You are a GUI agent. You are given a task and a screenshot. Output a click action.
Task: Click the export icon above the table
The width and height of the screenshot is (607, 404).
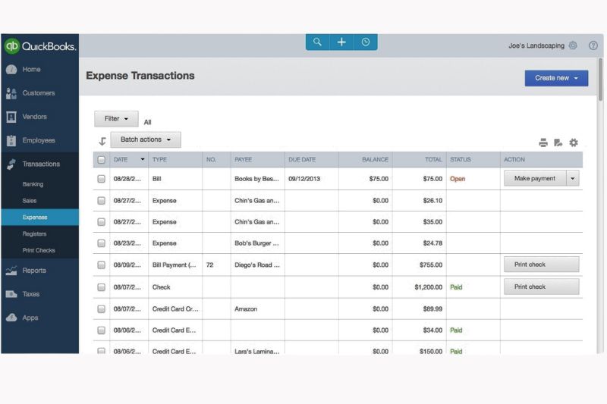pyautogui.click(x=558, y=142)
